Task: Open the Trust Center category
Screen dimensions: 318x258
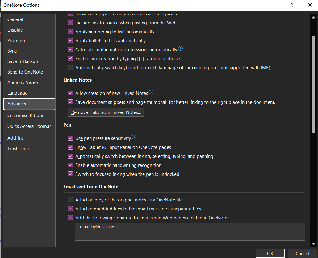Action: click(x=29, y=149)
